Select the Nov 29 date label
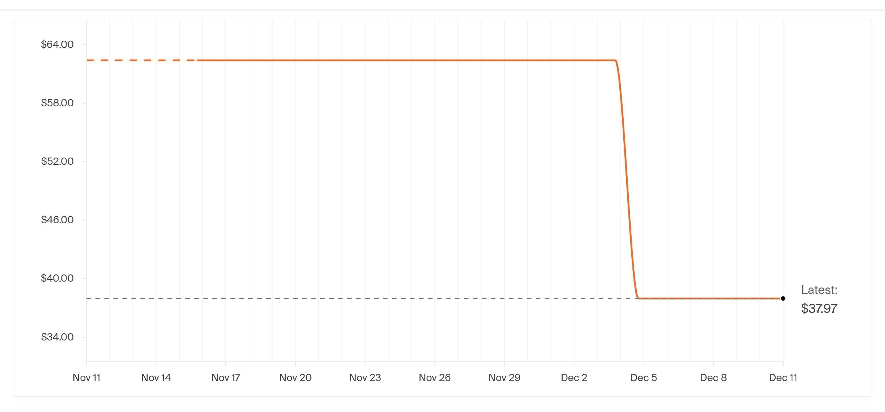Viewport: 885px width, 412px height. click(504, 378)
